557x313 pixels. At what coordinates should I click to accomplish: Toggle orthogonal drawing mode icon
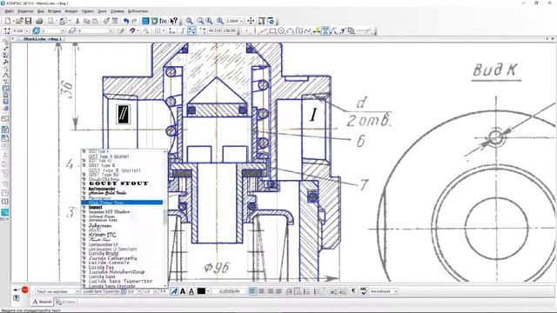(183, 31)
